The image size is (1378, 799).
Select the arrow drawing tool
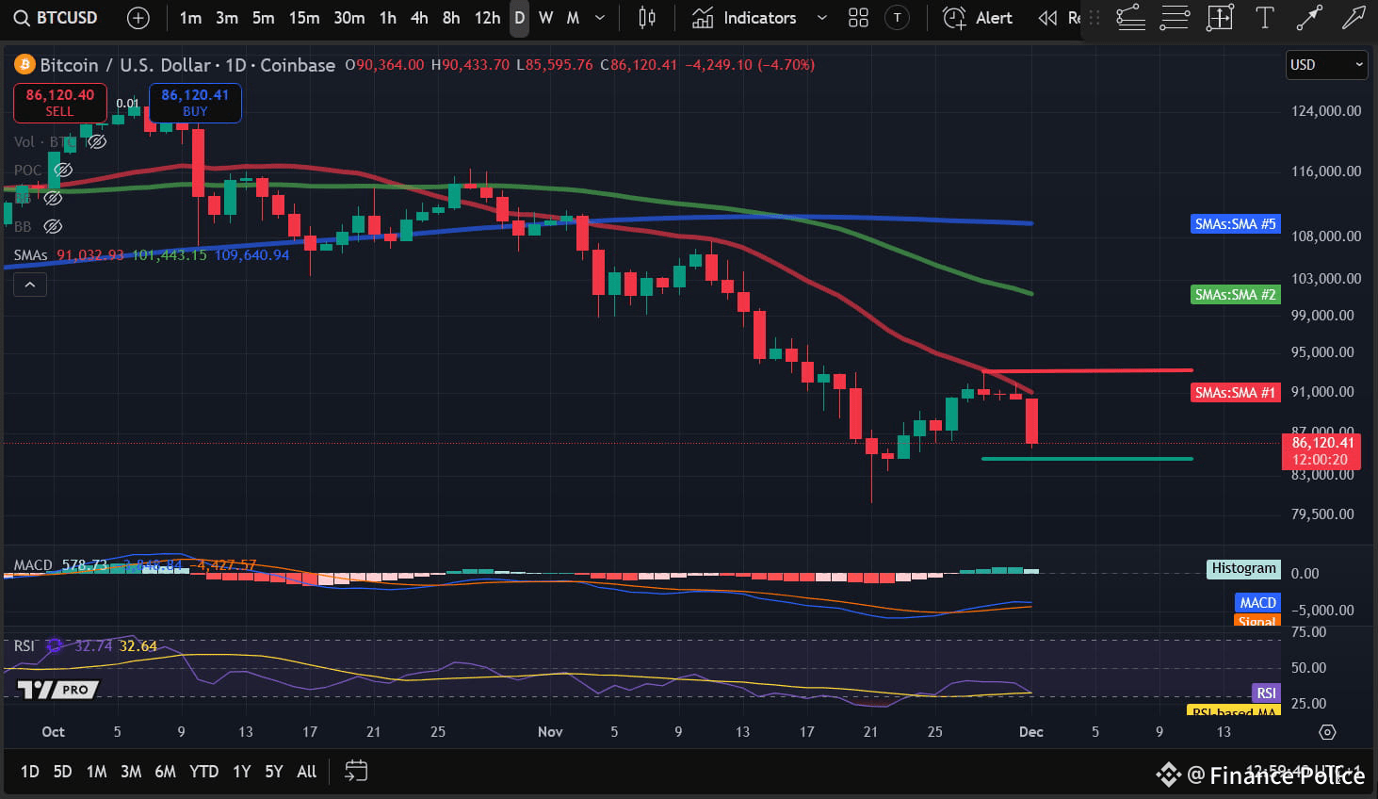[x=1354, y=18]
